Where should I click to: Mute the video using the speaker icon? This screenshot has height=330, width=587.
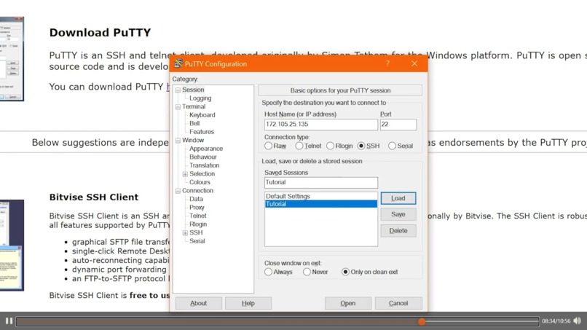[x=578, y=321]
